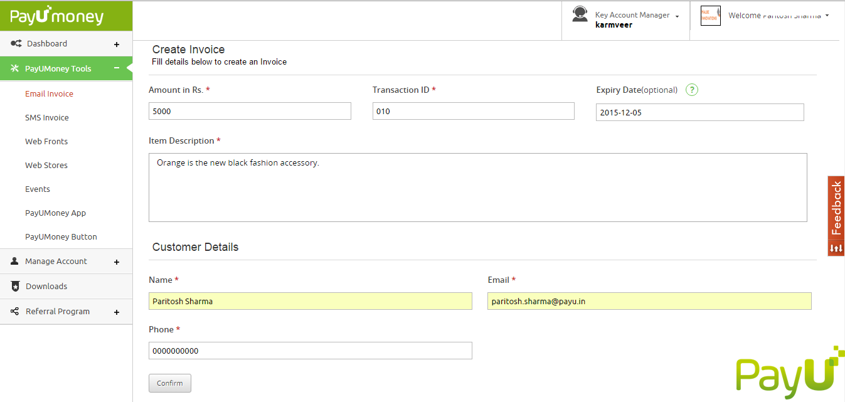
Task: Open PayUMoney App section
Action: (x=55, y=213)
